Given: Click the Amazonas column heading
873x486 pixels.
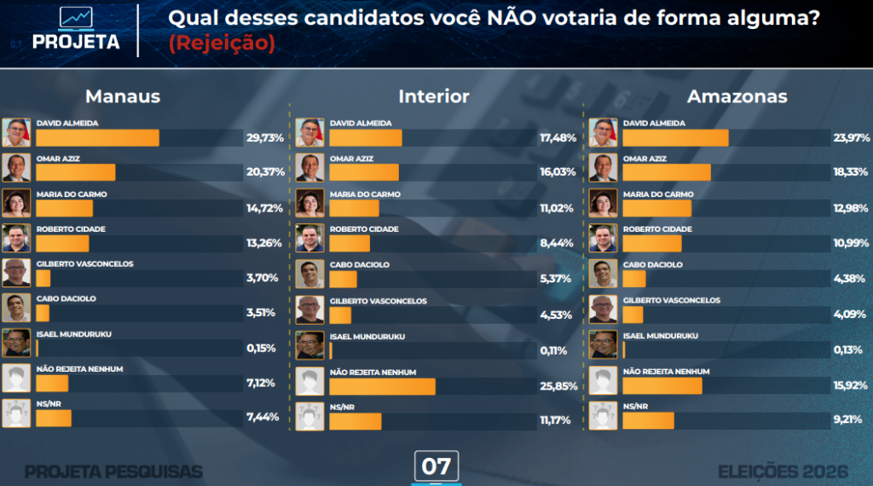Looking at the screenshot, I should click(x=737, y=96).
